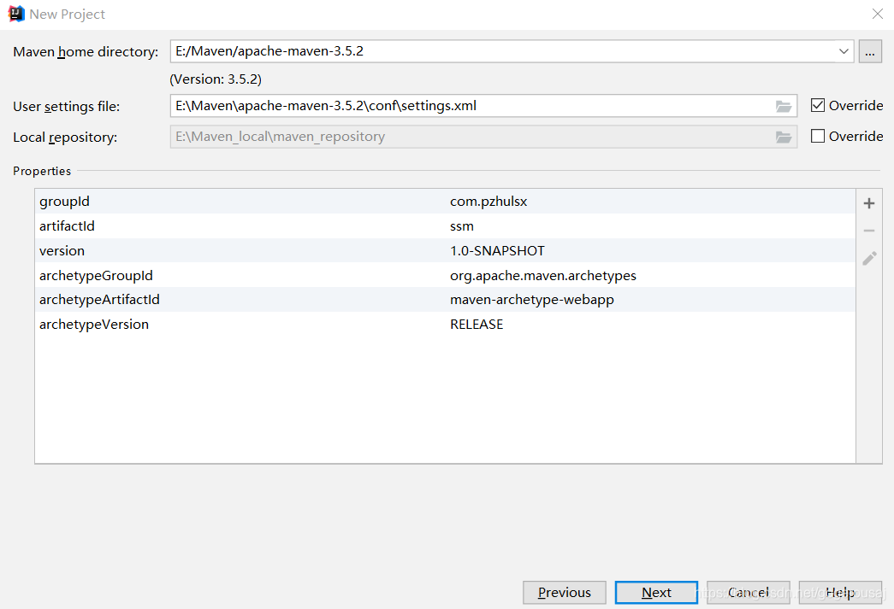Click the value ssm

click(462, 226)
